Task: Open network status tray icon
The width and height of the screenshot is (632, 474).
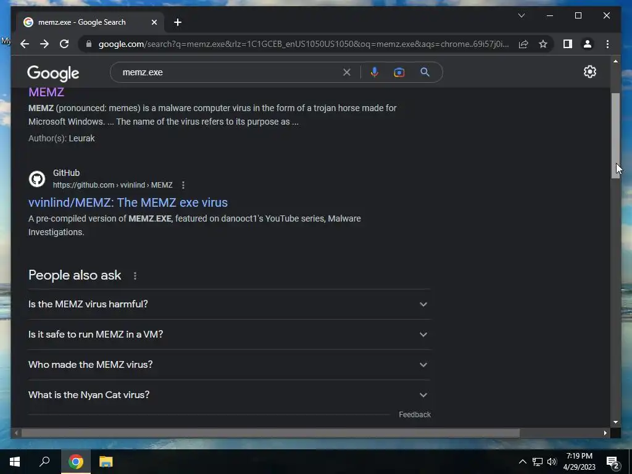Action: (x=538, y=462)
